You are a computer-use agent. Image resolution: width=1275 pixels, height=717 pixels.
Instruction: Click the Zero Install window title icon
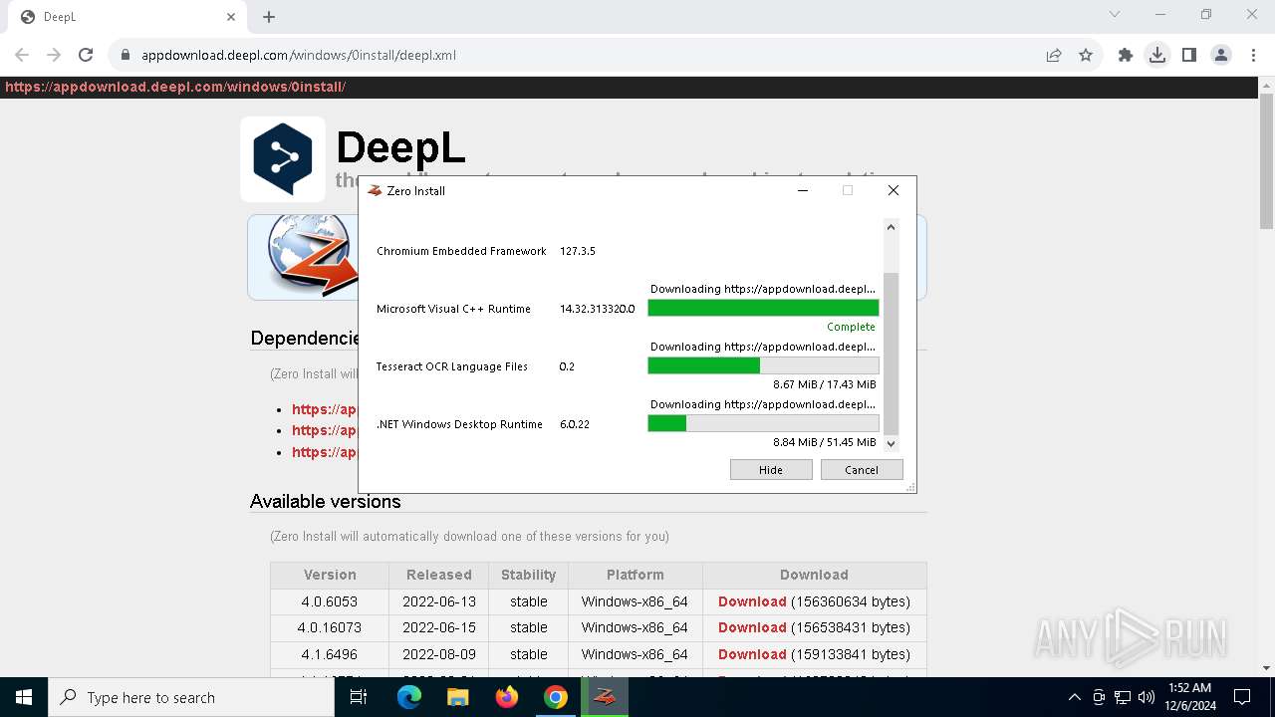click(x=375, y=190)
